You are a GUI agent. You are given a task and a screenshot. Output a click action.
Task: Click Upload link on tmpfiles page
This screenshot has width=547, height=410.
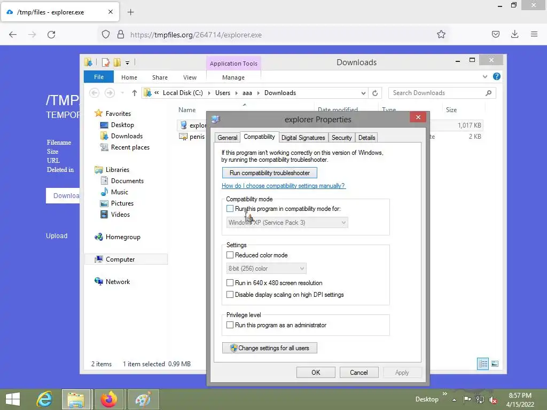point(57,235)
